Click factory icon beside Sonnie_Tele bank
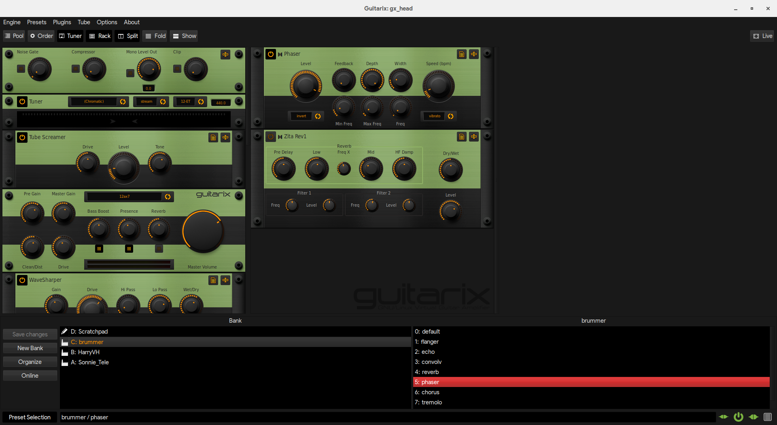777x425 pixels. coord(65,362)
